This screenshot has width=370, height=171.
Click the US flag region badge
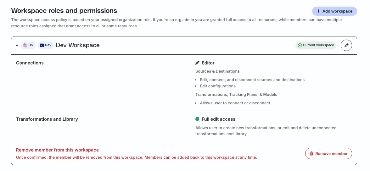(x=28, y=45)
